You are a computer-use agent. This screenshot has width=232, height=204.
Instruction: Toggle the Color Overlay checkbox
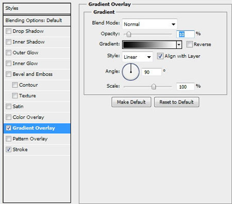[8, 117]
